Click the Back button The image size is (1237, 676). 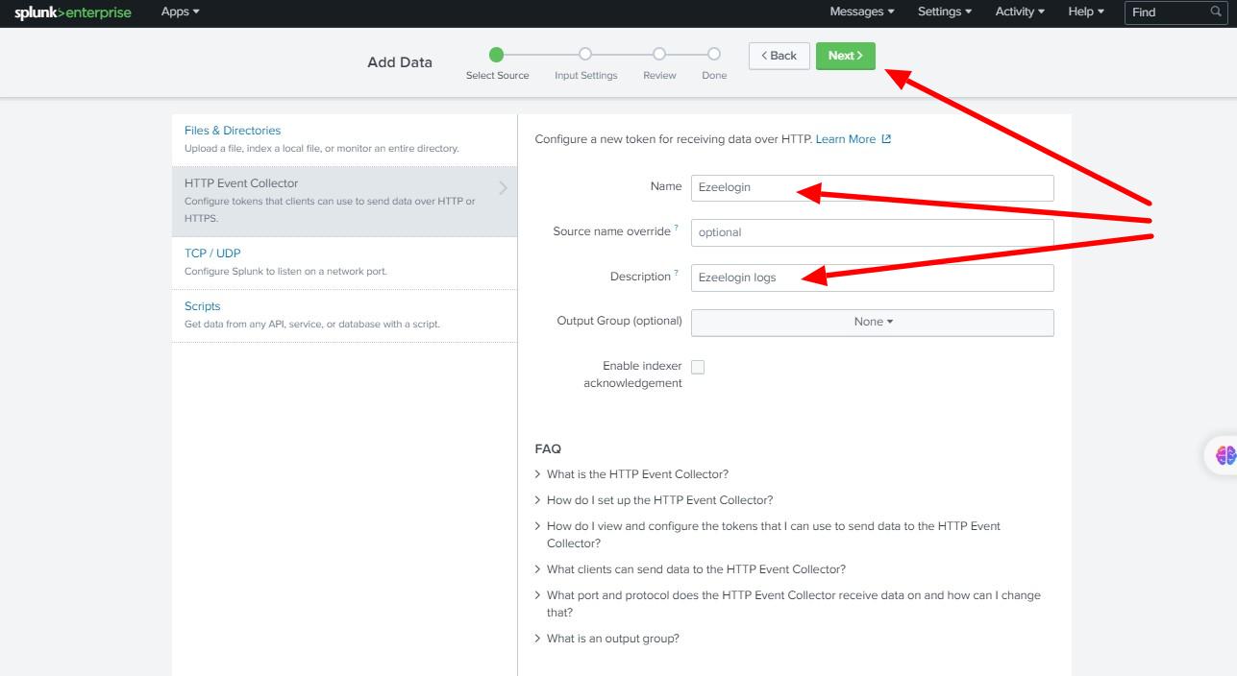(779, 56)
